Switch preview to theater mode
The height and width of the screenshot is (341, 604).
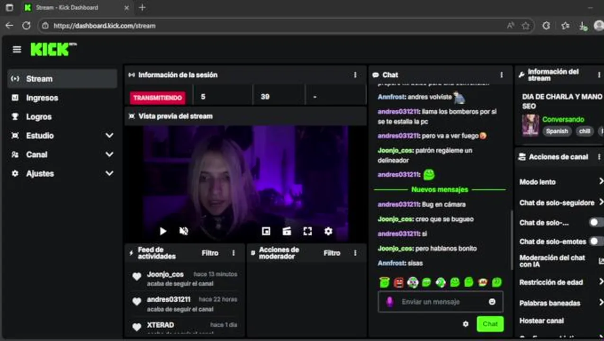[x=287, y=231]
